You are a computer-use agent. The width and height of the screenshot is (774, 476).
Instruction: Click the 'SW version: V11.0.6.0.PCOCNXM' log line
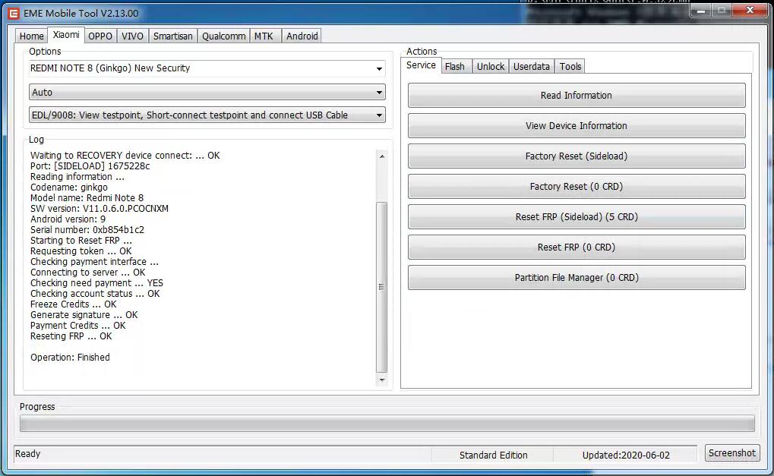100,208
